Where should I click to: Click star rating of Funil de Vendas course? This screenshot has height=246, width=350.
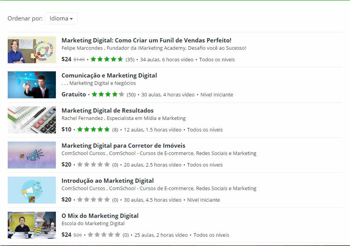[x=107, y=59]
